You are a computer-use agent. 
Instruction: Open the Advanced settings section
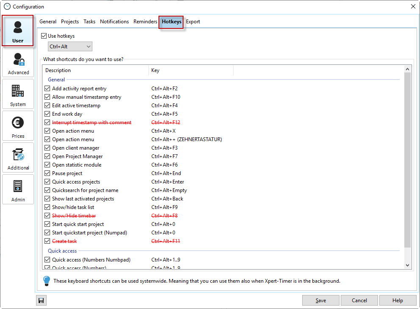click(18, 63)
